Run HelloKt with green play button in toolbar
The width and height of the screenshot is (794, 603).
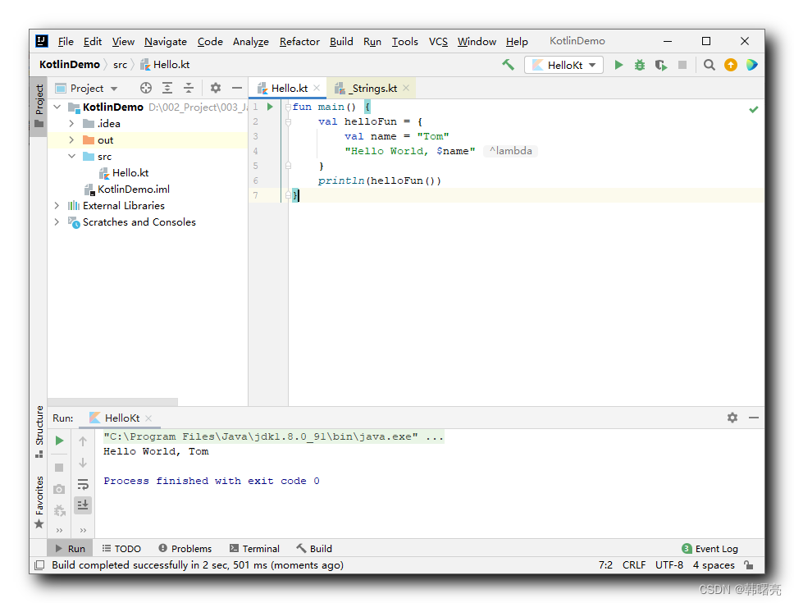618,65
